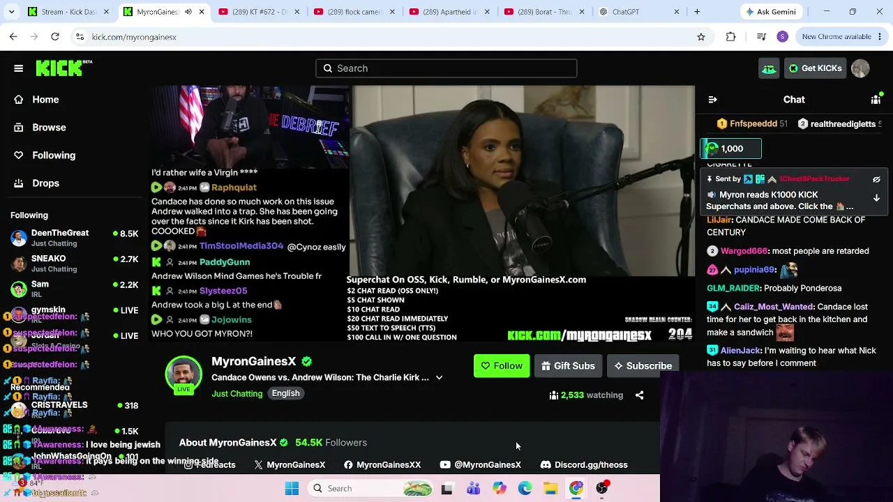Click the Gift Subs button

[568, 366]
